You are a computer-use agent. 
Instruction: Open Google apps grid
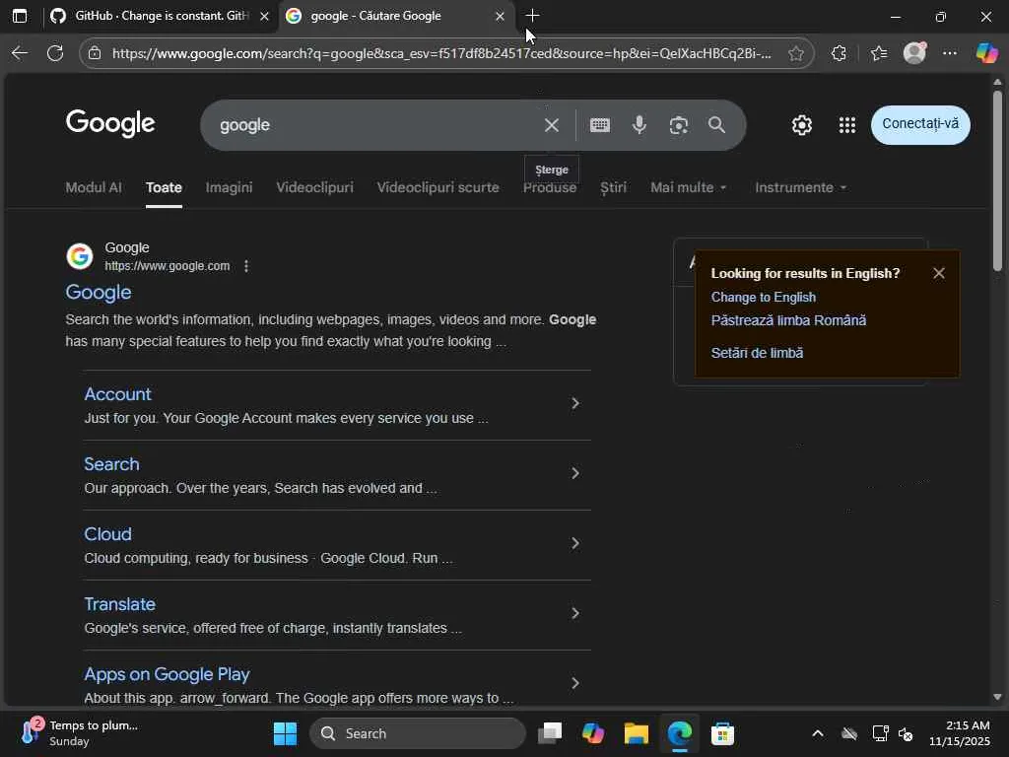coord(847,125)
